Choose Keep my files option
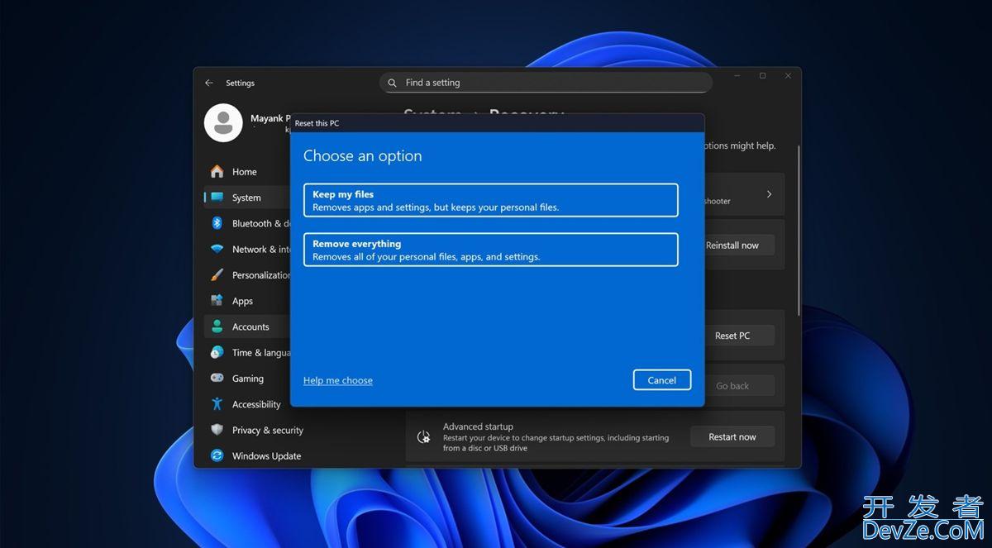992x548 pixels. coord(491,200)
